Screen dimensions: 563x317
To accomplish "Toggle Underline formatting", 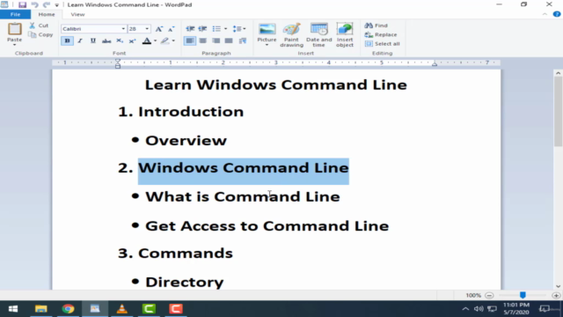I will 93,41.
